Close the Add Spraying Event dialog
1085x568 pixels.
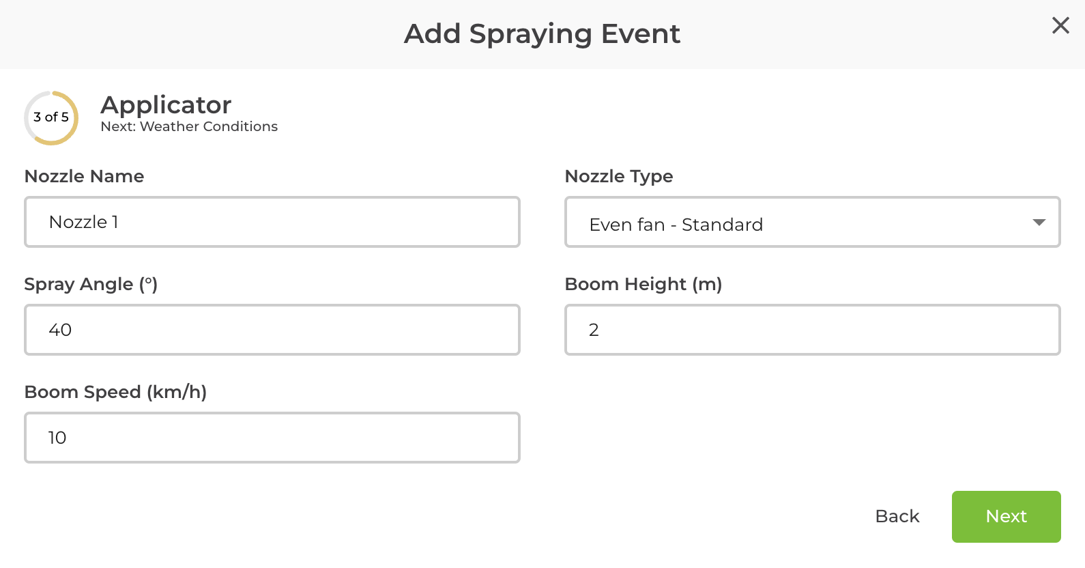tap(1060, 26)
